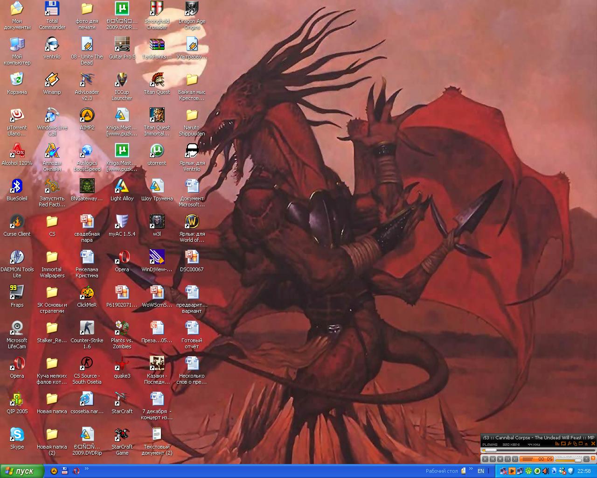The image size is (597, 478).
Task: Pause the playing Cannibal Corpse track
Action: tap(493, 459)
